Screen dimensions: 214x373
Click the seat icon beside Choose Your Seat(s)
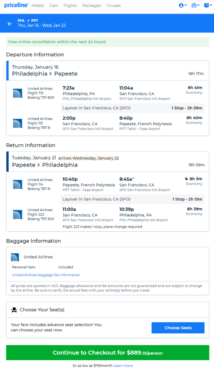pos(14,310)
